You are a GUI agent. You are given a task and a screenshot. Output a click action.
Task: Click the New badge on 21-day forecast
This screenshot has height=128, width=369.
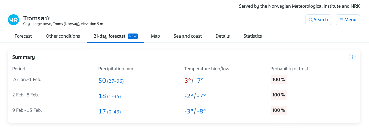[133, 36]
